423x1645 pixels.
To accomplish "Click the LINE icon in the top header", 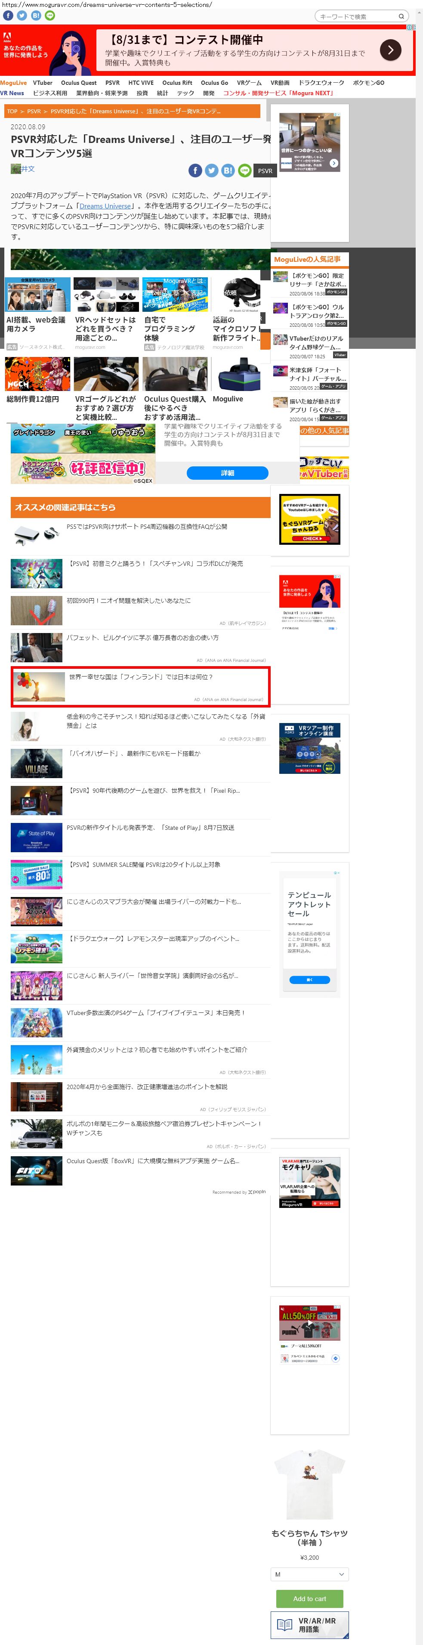I will (x=50, y=16).
